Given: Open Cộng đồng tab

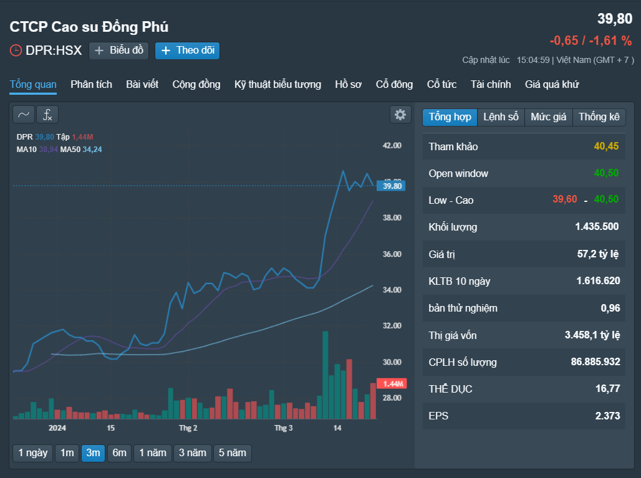Looking at the screenshot, I should [x=196, y=85].
